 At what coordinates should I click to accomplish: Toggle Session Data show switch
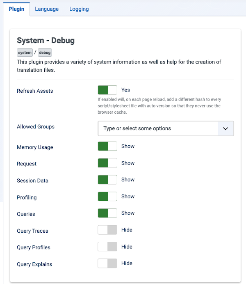coord(107,180)
